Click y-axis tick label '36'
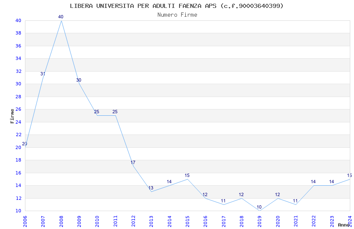354x229 pixels. pos(18,46)
